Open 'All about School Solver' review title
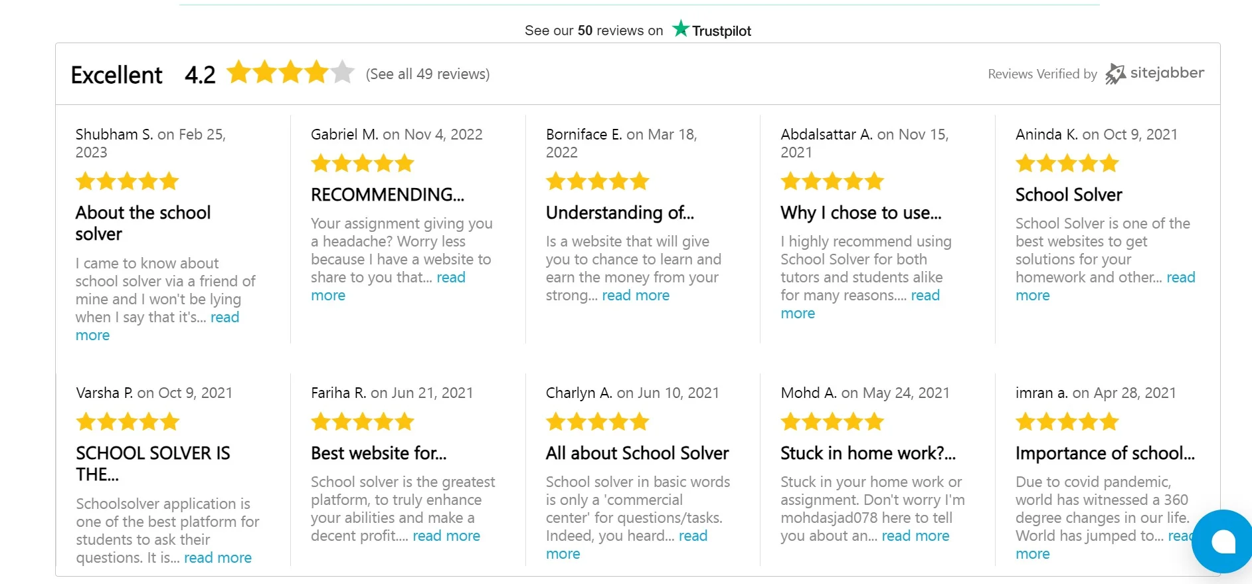This screenshot has width=1252, height=584. pyautogui.click(x=638, y=453)
